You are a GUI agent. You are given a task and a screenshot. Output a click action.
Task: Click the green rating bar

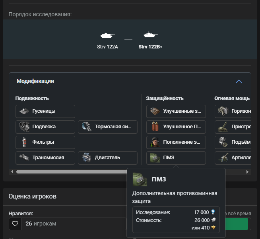point(237,224)
